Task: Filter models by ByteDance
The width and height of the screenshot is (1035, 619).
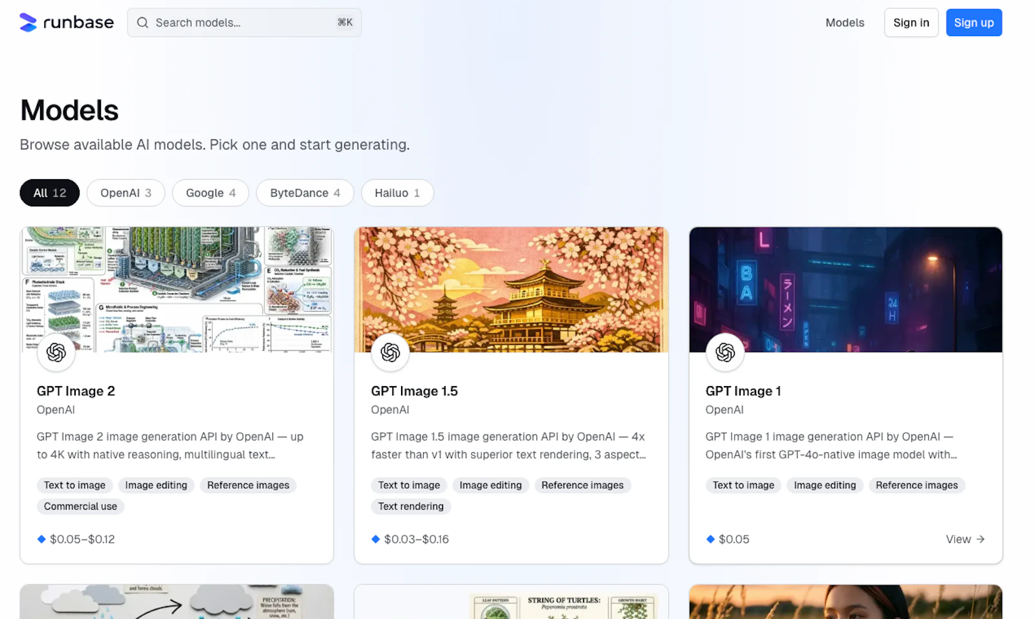Action: pyautogui.click(x=305, y=193)
